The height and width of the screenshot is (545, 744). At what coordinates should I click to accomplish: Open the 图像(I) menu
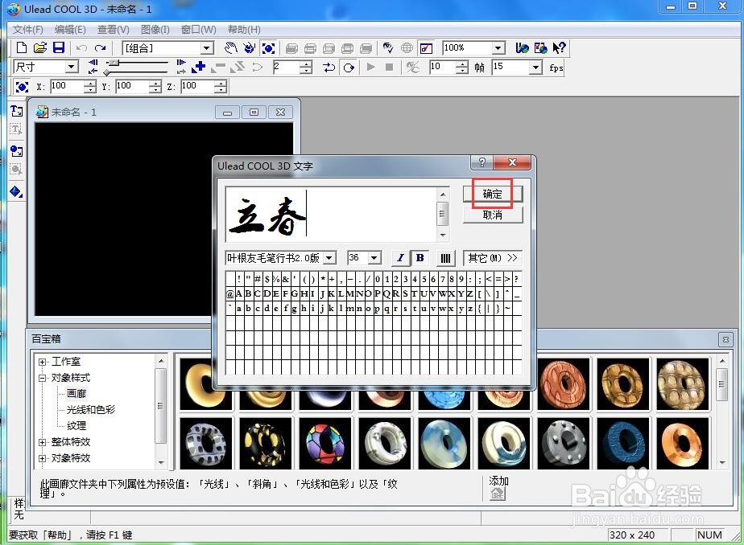pyautogui.click(x=155, y=30)
